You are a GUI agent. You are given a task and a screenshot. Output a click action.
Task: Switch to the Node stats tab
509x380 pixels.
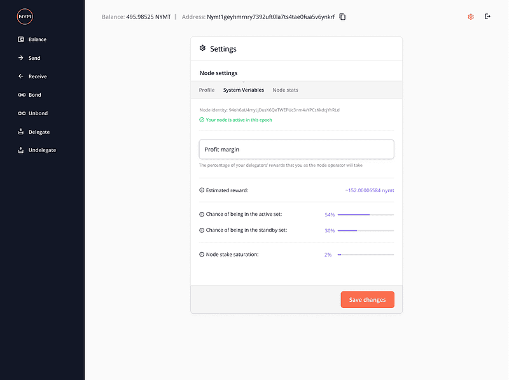click(x=285, y=90)
